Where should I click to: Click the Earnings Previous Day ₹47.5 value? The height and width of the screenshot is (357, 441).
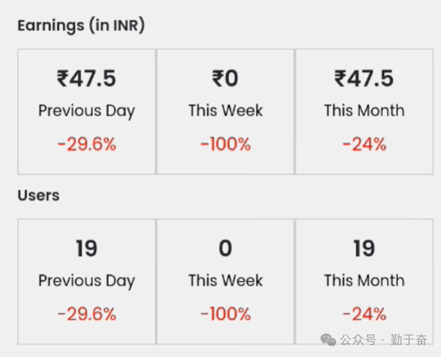point(86,79)
